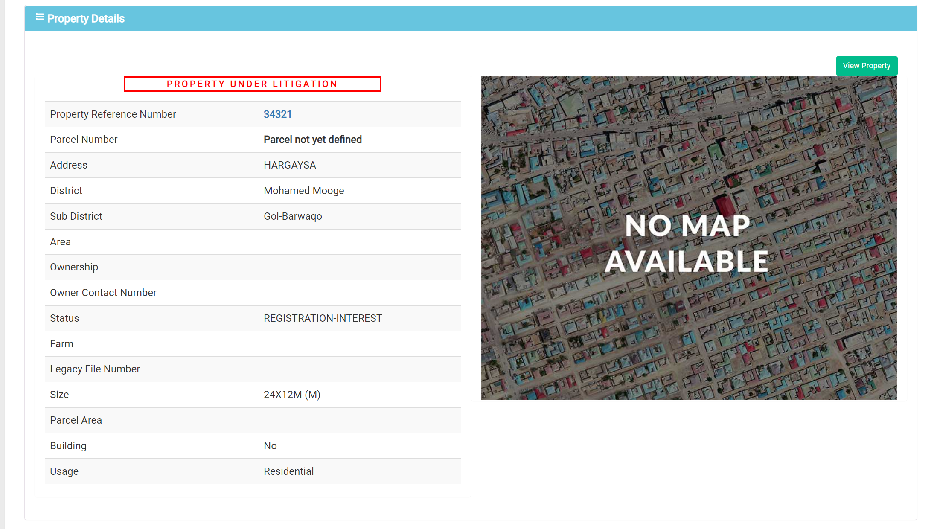Click the Status row label

pos(64,318)
